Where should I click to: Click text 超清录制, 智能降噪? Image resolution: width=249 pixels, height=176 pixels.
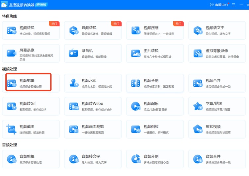94,56
